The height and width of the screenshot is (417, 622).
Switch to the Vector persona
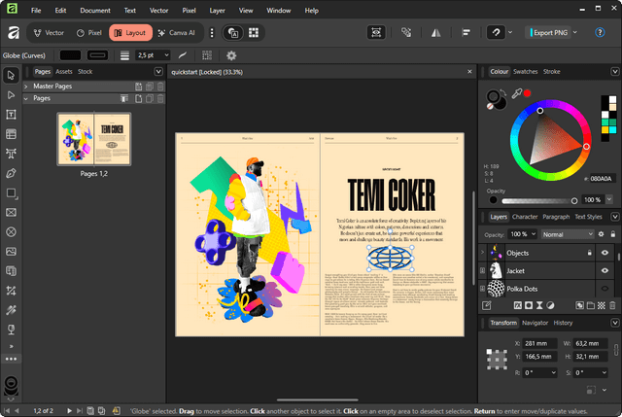coord(49,33)
